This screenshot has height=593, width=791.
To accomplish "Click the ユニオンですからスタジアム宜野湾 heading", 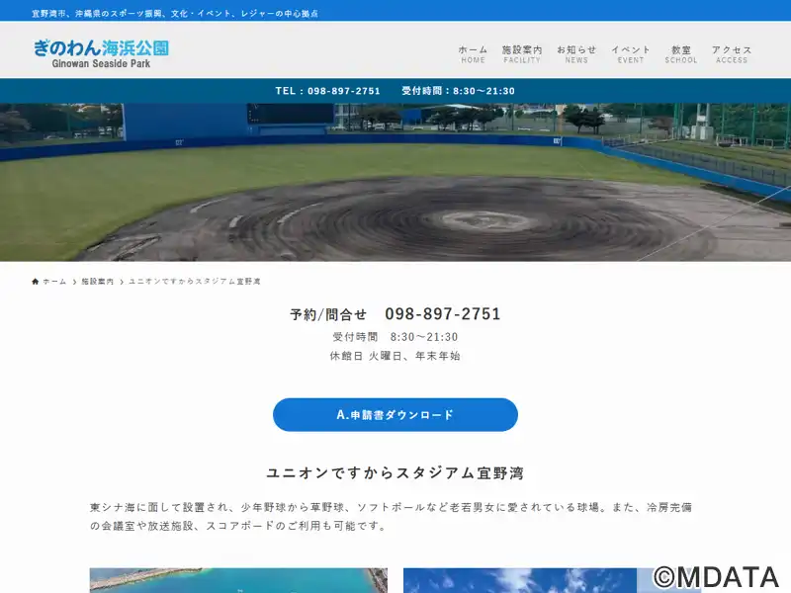I will click(x=395, y=472).
